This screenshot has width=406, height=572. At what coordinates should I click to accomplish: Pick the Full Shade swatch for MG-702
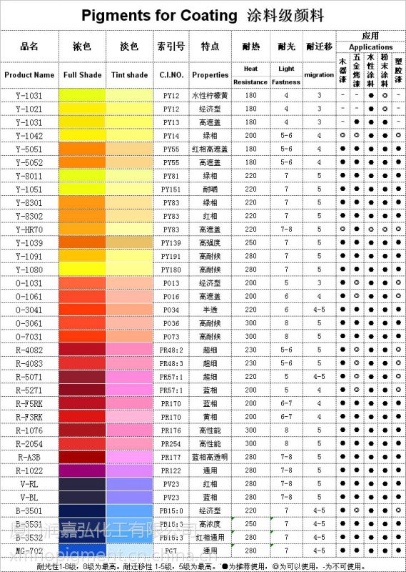point(82,551)
